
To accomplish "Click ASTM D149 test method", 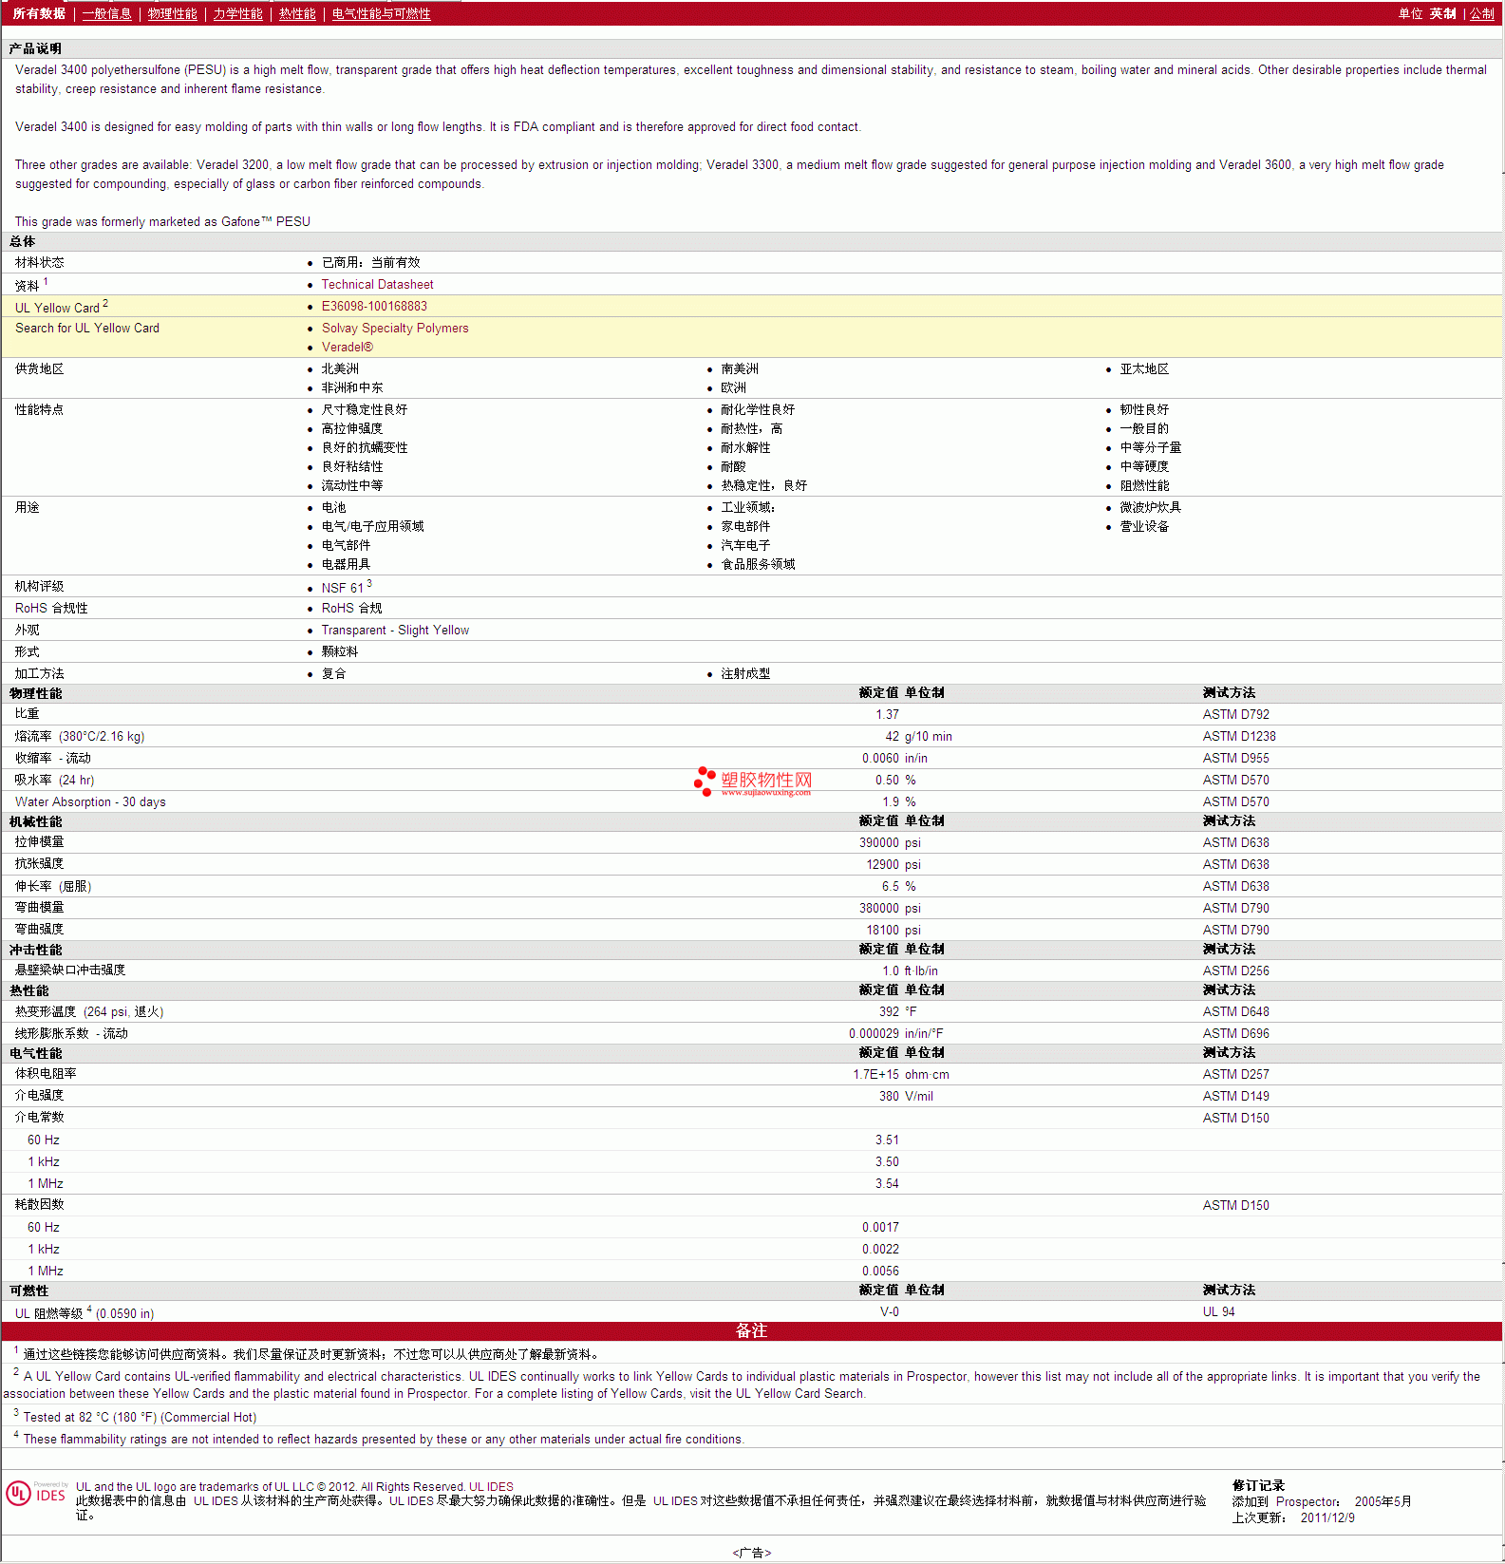I will tap(1235, 1096).
